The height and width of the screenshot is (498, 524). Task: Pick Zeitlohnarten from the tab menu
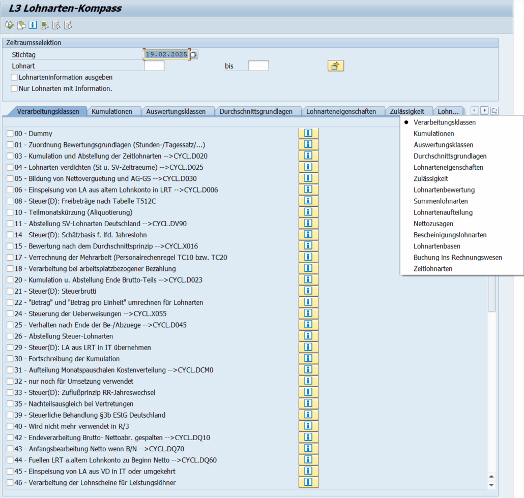click(433, 269)
